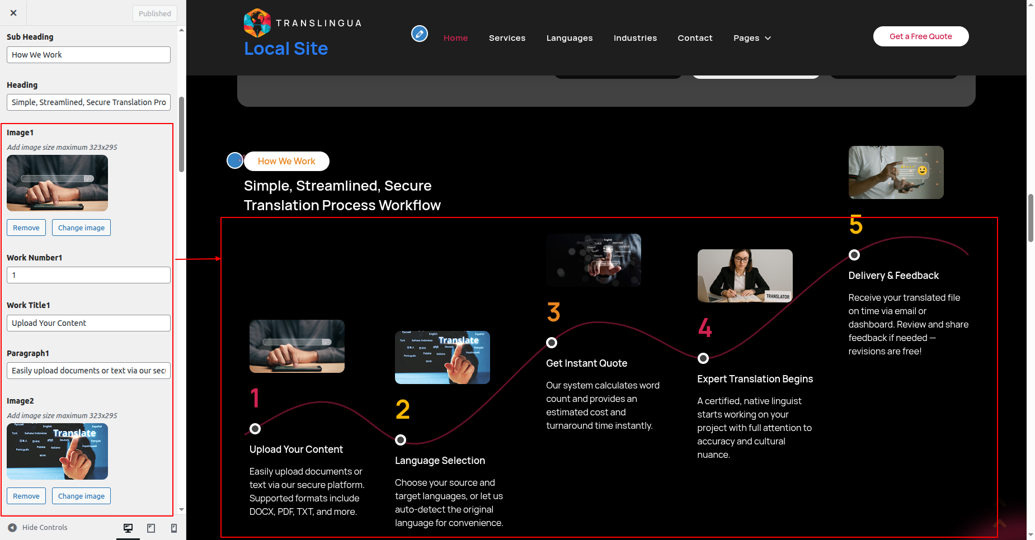
Task: Expand the Pages dropdown menu
Action: pyautogui.click(x=752, y=38)
